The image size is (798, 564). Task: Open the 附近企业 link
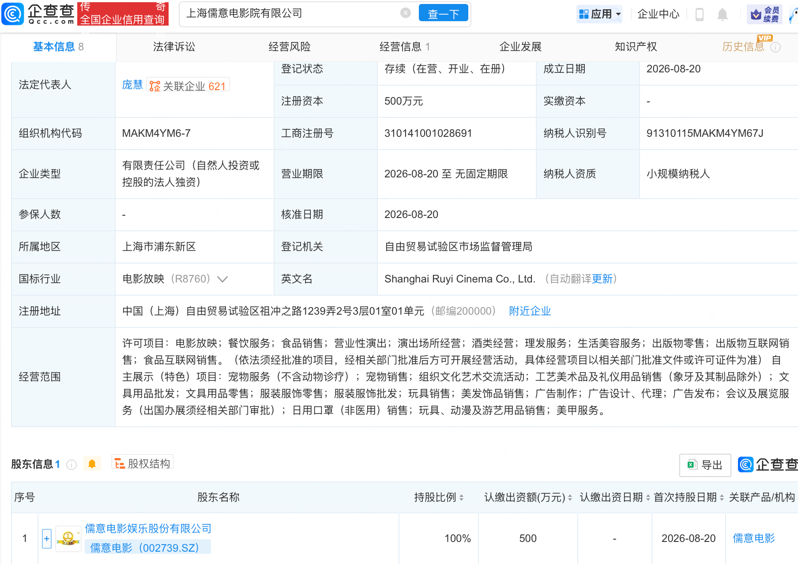tap(530, 311)
